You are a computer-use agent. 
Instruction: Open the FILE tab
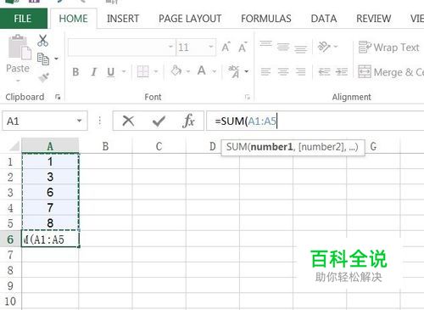pos(23,19)
